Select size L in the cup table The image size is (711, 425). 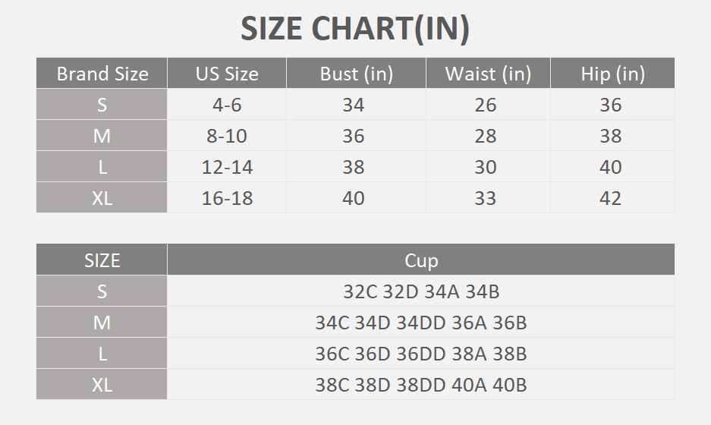[102, 354]
